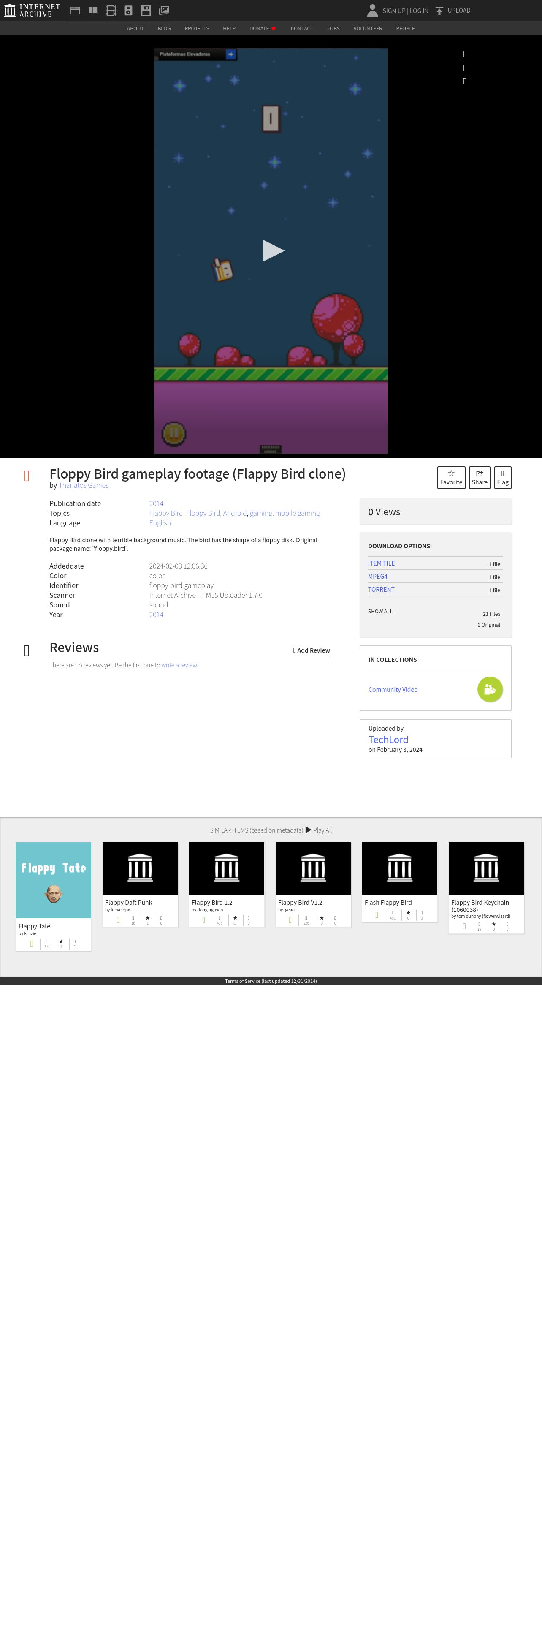
Task: Click Add Review link
Action: pyautogui.click(x=312, y=650)
